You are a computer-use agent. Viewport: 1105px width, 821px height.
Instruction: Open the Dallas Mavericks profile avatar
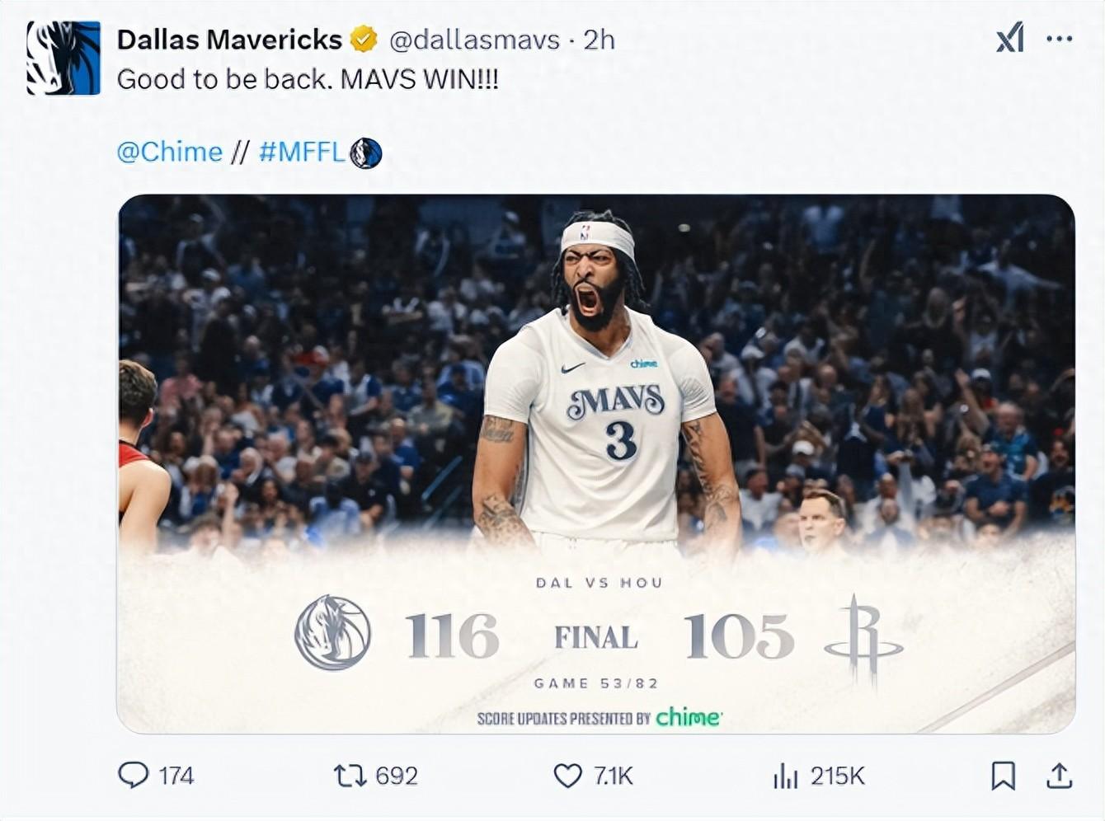[x=63, y=59]
